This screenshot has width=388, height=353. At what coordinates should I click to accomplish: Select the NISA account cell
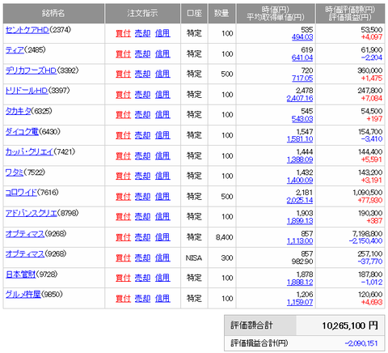click(194, 258)
